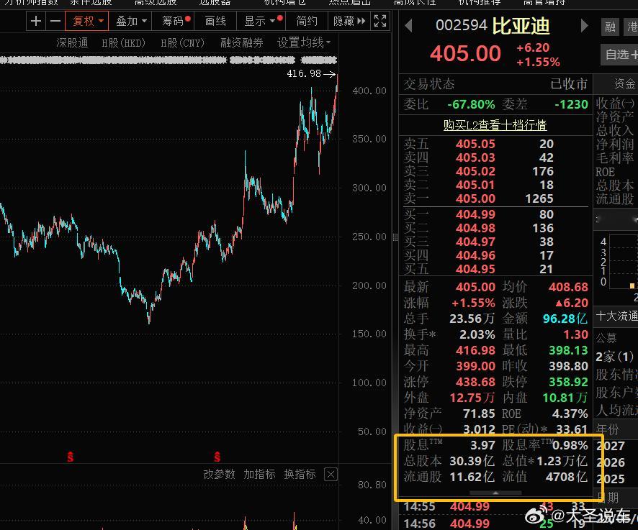Viewport: 638px width, 530px height.
Task: Click the panel divider handle
Action: (x=395, y=237)
